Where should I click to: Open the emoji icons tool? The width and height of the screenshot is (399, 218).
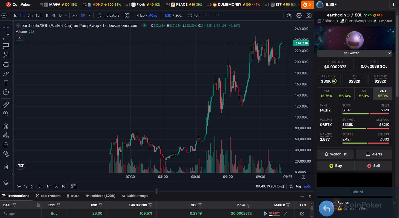tap(6, 92)
